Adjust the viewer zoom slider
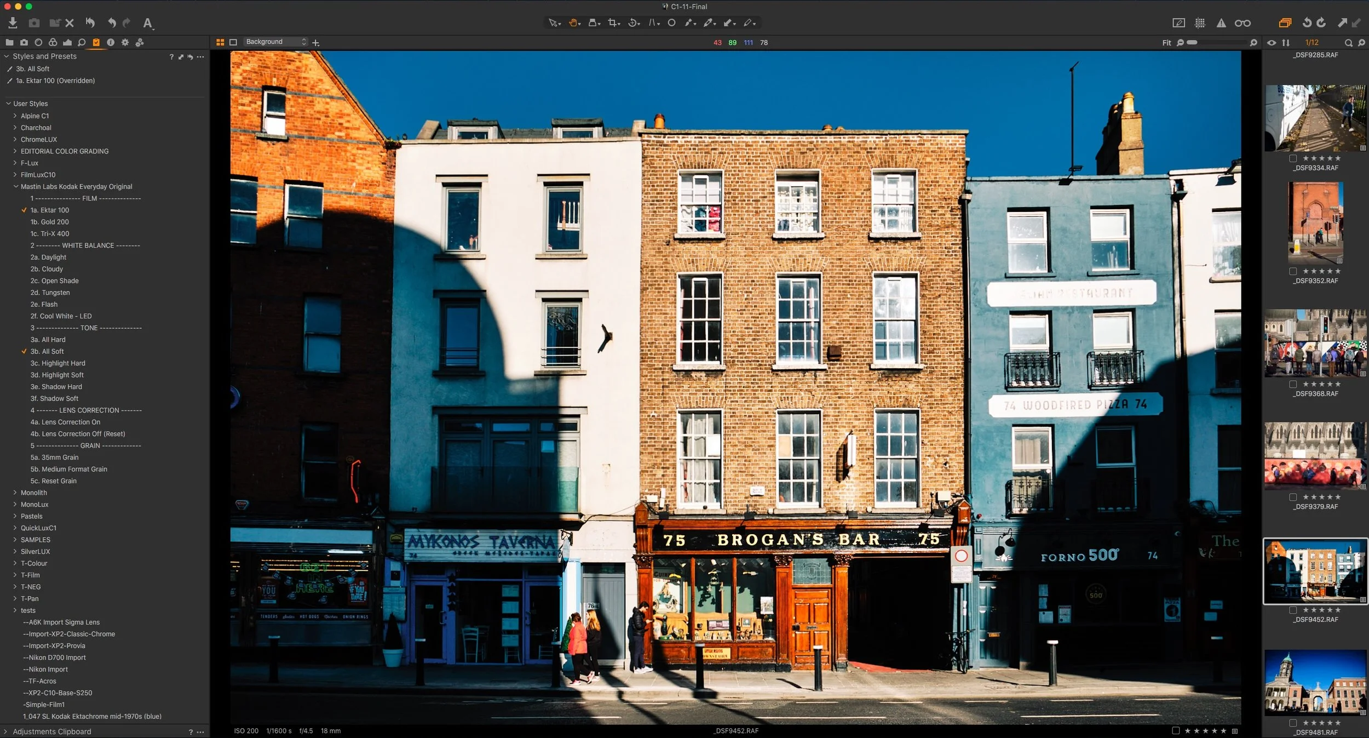Viewport: 1369px width, 738px height. [x=1217, y=42]
